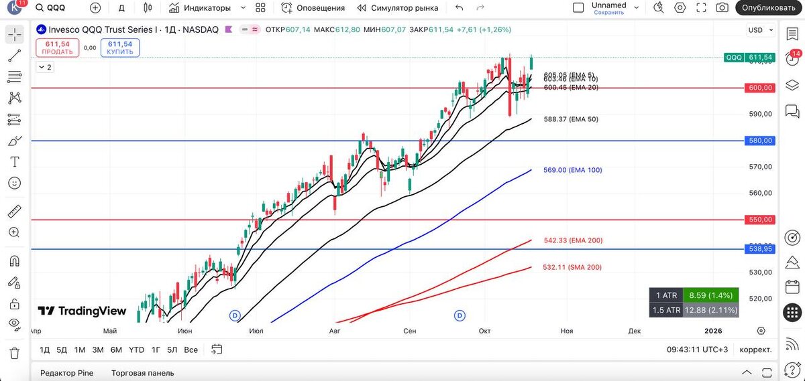Open the round dotted apps grid
Viewport: 805px width, 381px height.
click(792, 313)
